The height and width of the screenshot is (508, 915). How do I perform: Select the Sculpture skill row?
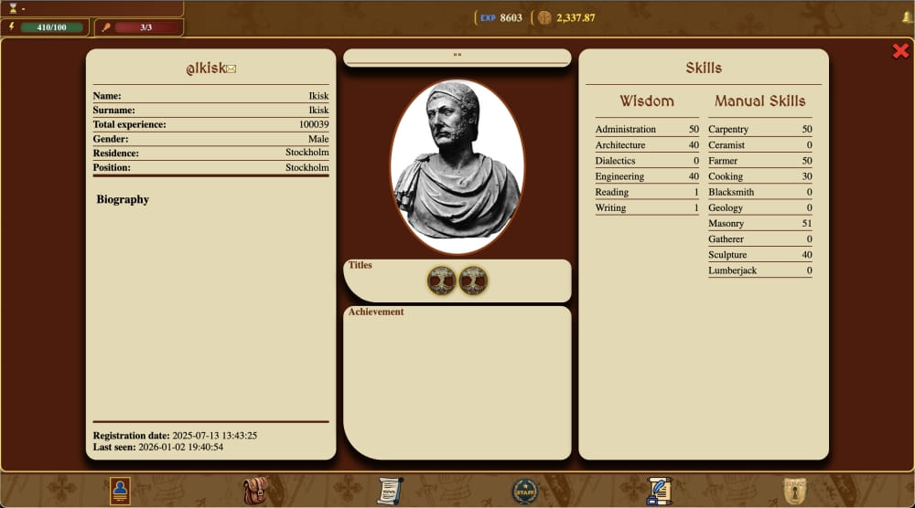pyautogui.click(x=759, y=255)
